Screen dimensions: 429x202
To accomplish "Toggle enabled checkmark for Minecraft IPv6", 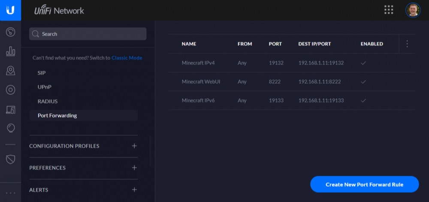I will [363, 101].
